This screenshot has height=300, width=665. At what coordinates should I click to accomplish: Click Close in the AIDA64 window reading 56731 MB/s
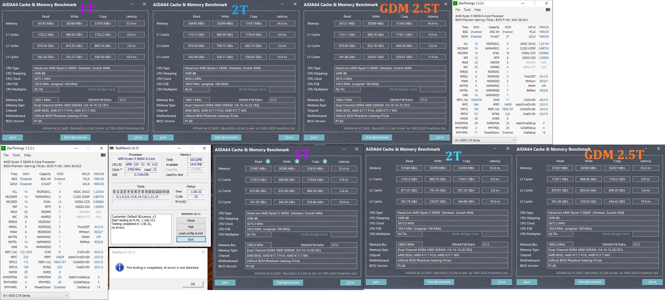(440, 137)
